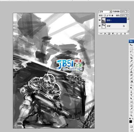Image resolution: width=134 pixels, height=132 pixels.
Task: Select the Pen tool
Action: click(131, 92)
